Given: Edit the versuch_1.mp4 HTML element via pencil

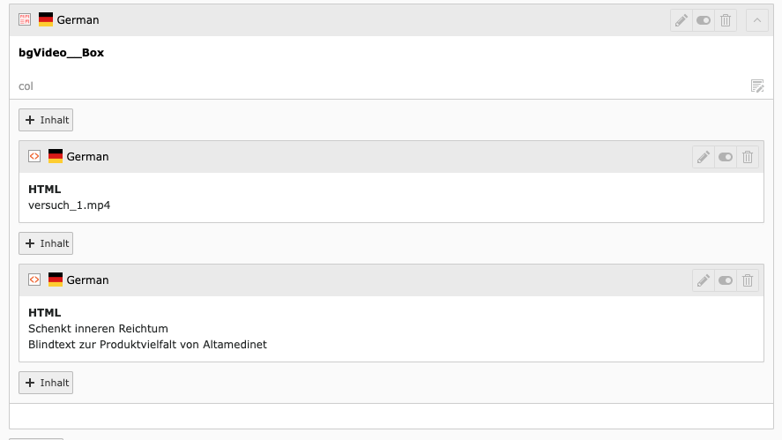Looking at the screenshot, I should (704, 157).
